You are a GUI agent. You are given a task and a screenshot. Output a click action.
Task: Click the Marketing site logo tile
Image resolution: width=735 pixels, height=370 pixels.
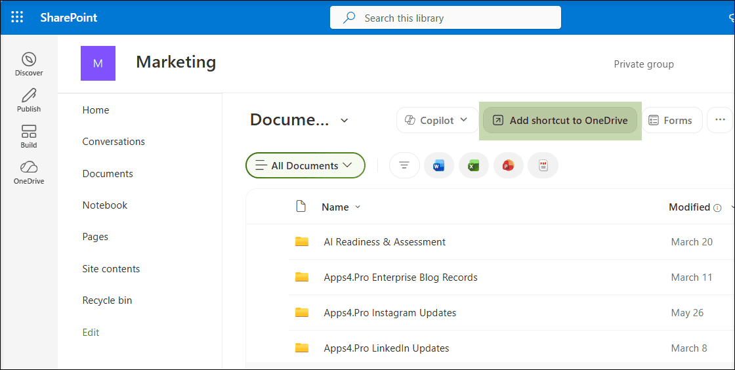click(98, 63)
